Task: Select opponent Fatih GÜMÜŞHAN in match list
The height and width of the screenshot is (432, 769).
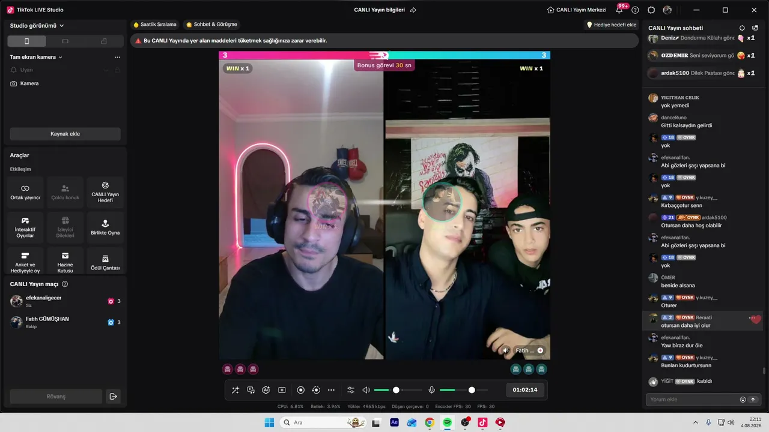Action: coord(65,322)
